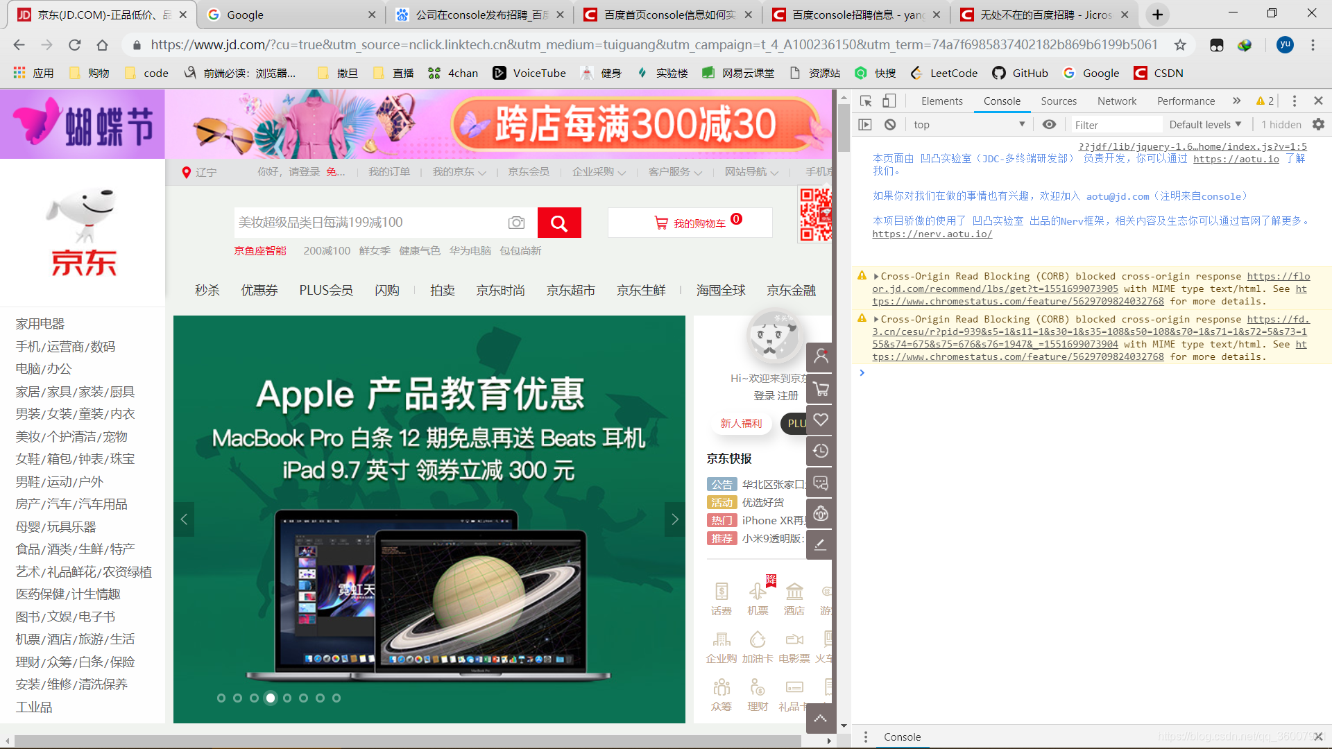Image resolution: width=1332 pixels, height=749 pixels.
Task: Switch to the Elements tab
Action: click(x=941, y=101)
